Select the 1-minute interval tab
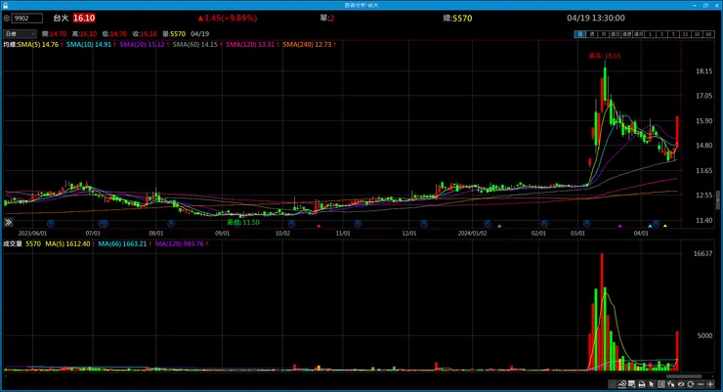Viewport: 723px width, 392px height. pos(650,34)
